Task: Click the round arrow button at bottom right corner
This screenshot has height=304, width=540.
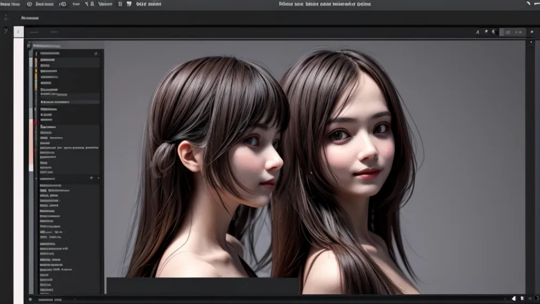Action: 537,298
